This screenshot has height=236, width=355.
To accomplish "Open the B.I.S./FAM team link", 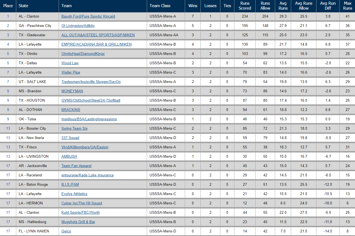I will tap(70, 184).
